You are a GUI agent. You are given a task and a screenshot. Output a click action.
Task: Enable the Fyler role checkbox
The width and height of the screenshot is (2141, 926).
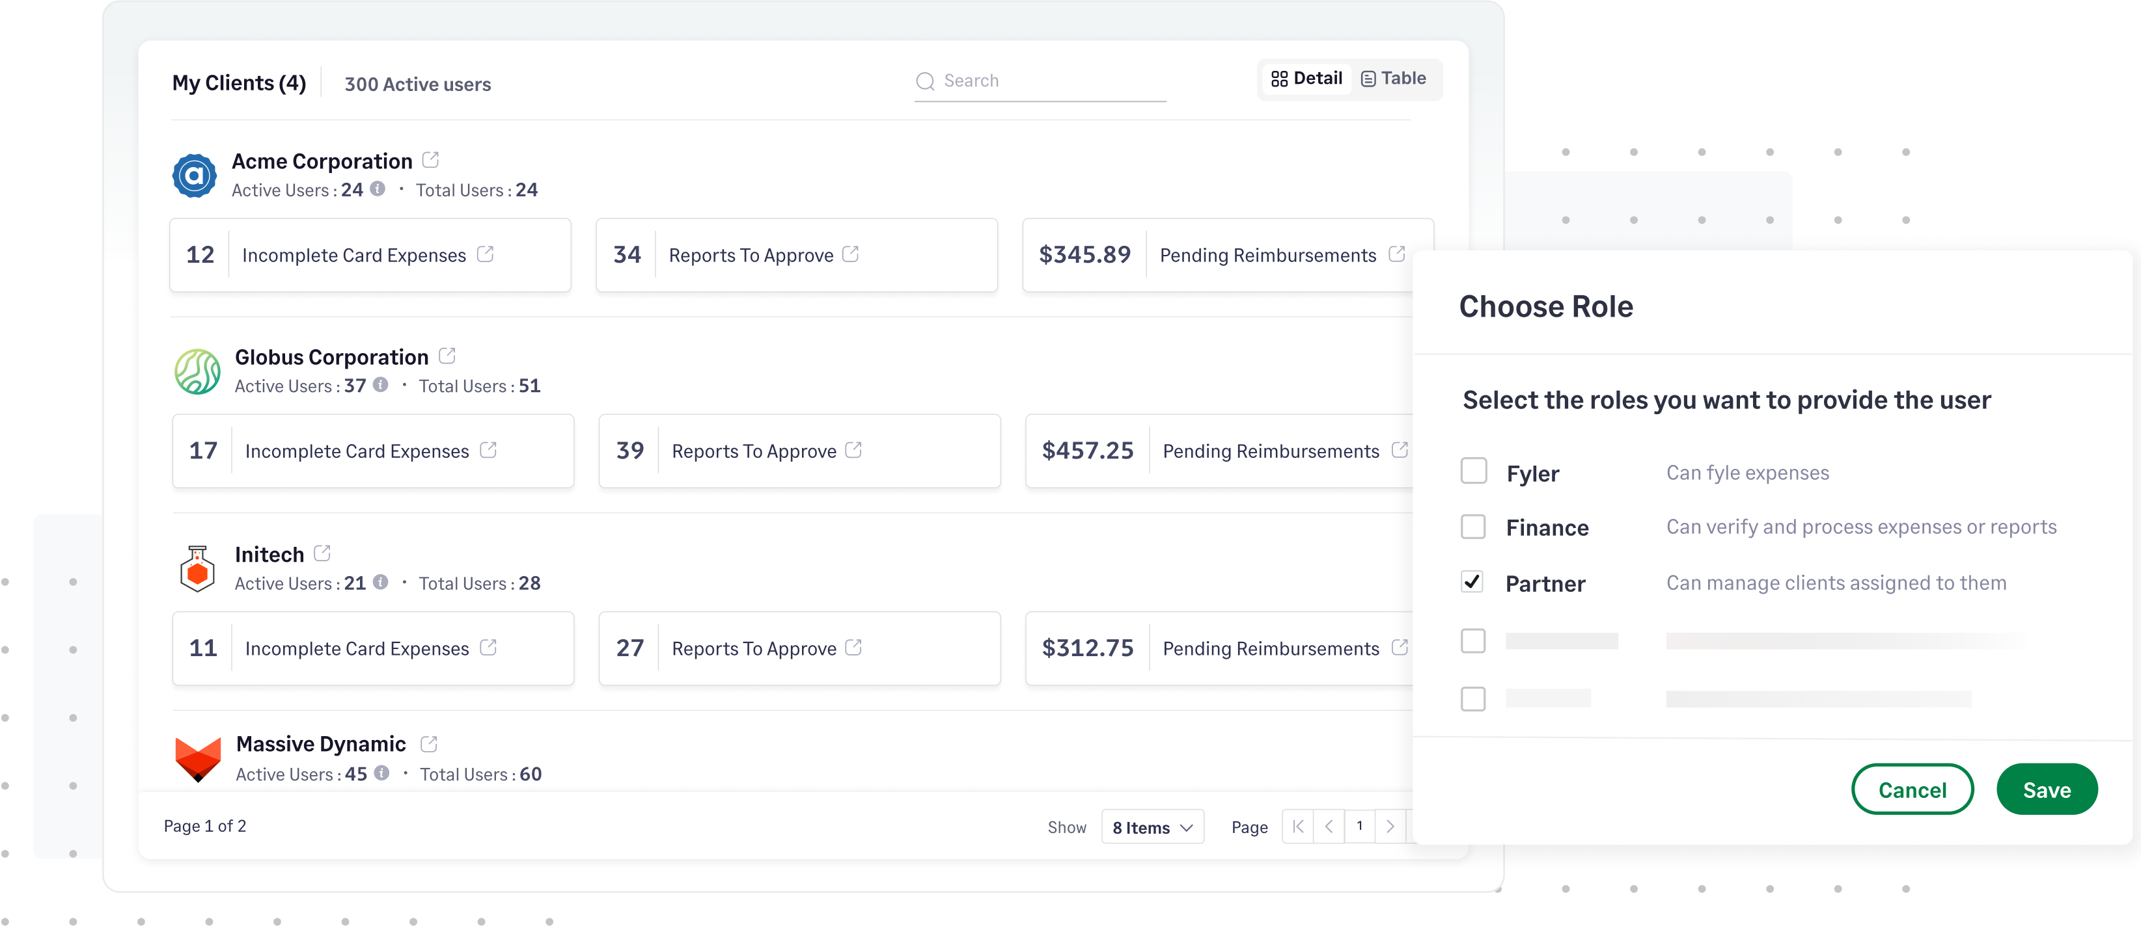point(1474,471)
